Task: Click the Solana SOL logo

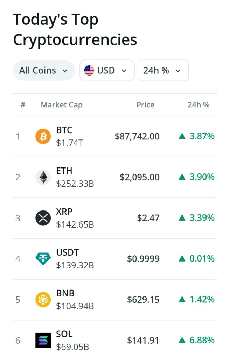Action: point(43,341)
